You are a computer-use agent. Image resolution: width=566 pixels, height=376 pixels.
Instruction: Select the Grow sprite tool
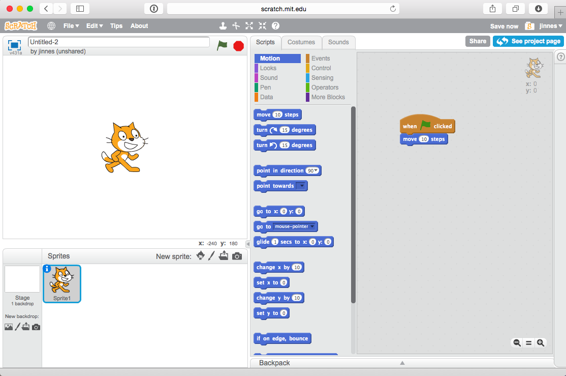coord(249,25)
